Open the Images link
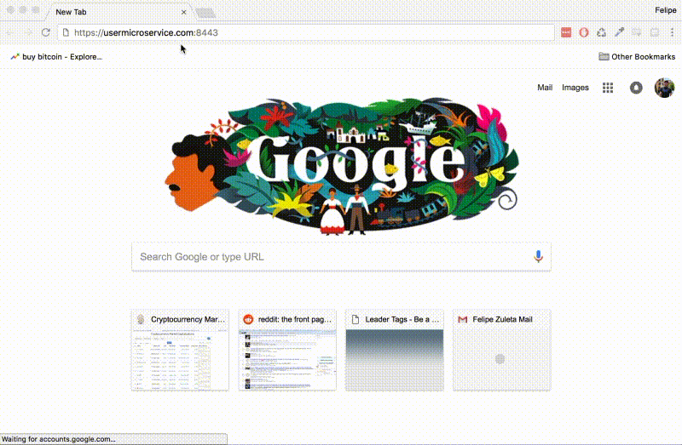 [x=575, y=88]
